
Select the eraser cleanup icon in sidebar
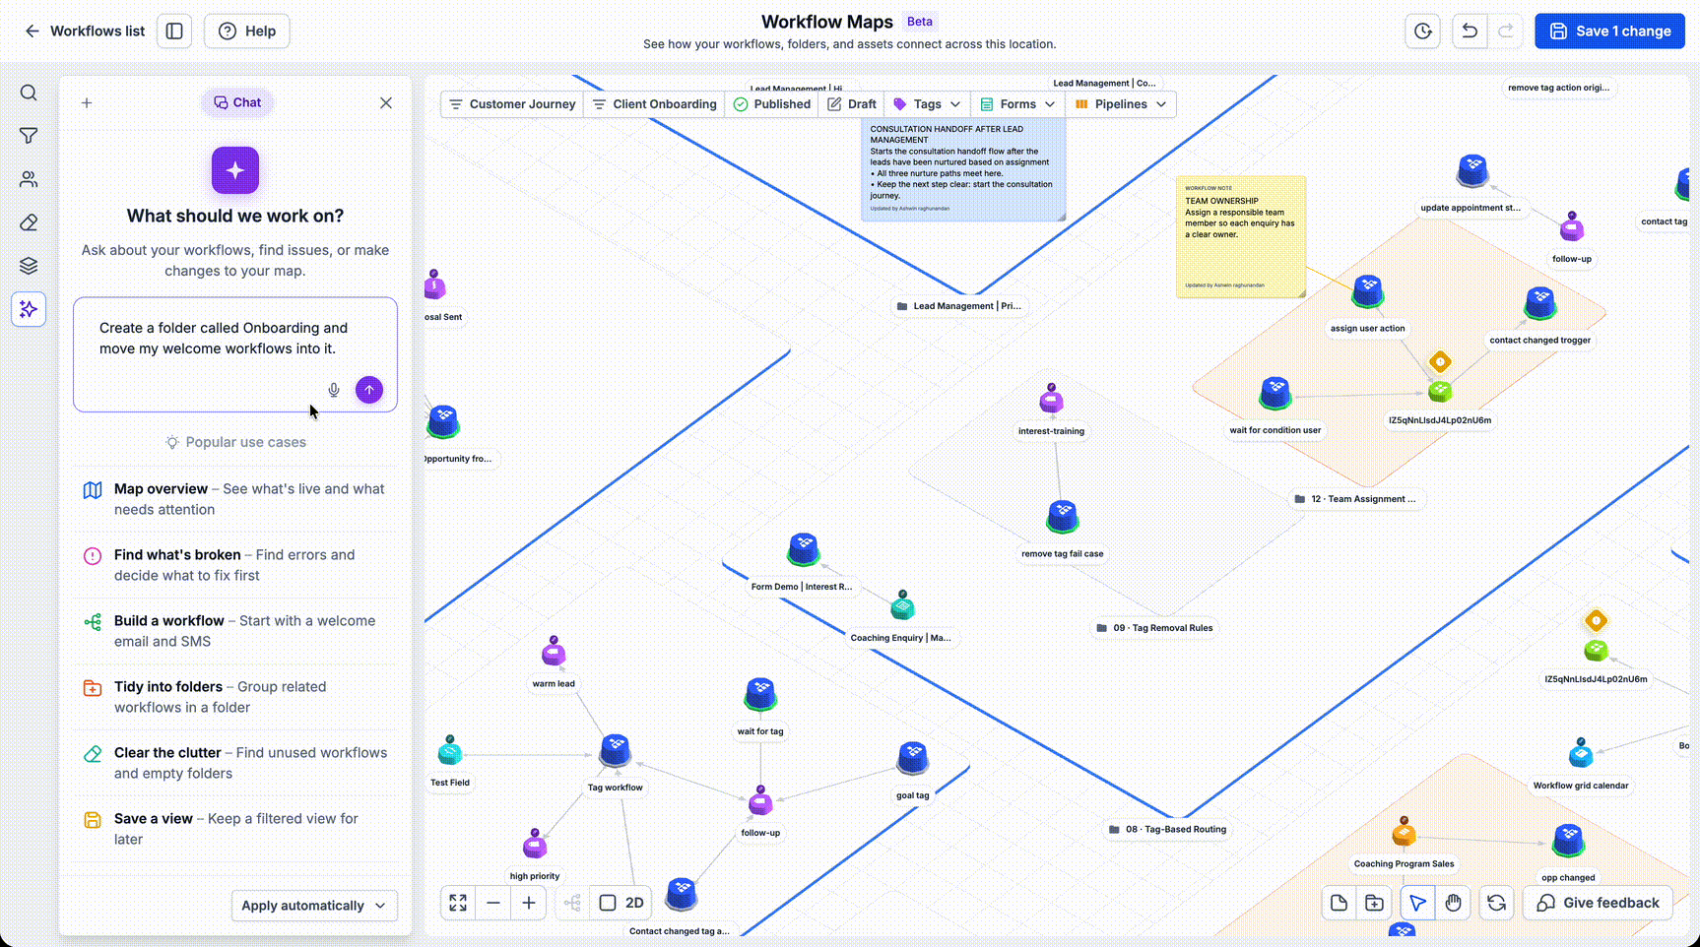coord(29,222)
